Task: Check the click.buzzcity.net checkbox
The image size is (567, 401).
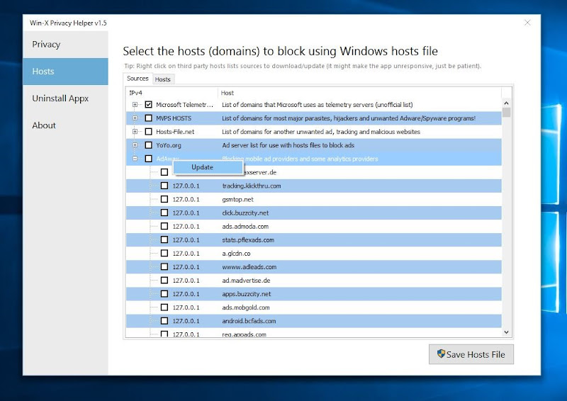Action: coord(164,213)
